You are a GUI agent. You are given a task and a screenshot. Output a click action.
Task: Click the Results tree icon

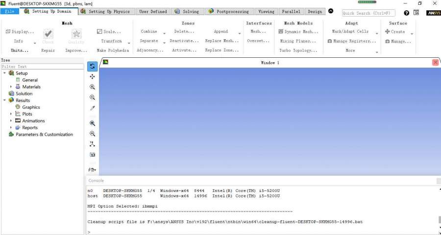(11, 100)
